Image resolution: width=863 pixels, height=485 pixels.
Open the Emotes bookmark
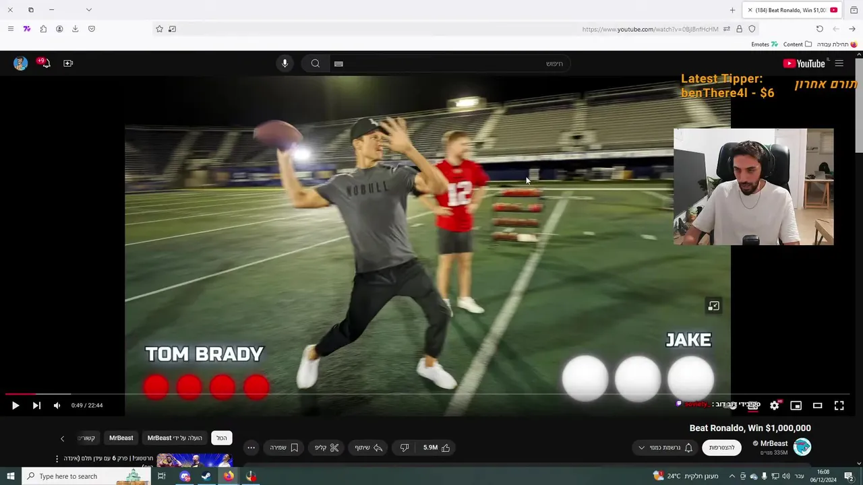pyautogui.click(x=765, y=44)
